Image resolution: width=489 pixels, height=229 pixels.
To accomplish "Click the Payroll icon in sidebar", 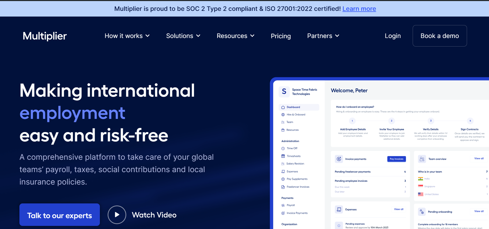I will tap(283, 205).
